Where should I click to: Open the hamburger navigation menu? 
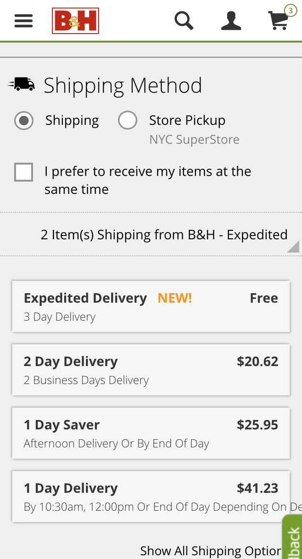pos(24,21)
